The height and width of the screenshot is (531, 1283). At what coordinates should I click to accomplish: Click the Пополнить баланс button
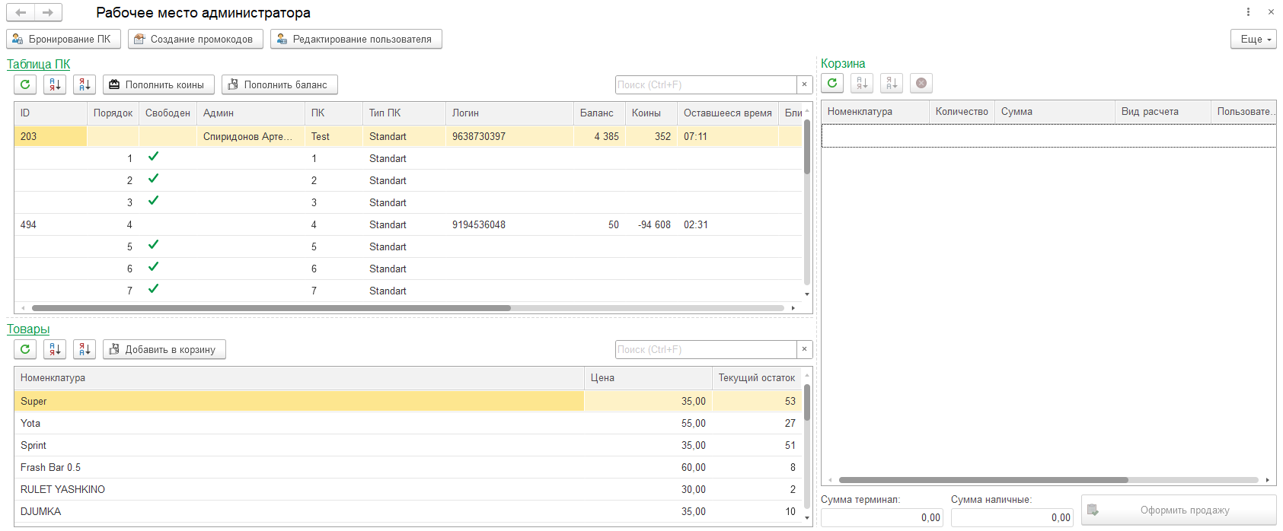pos(279,84)
